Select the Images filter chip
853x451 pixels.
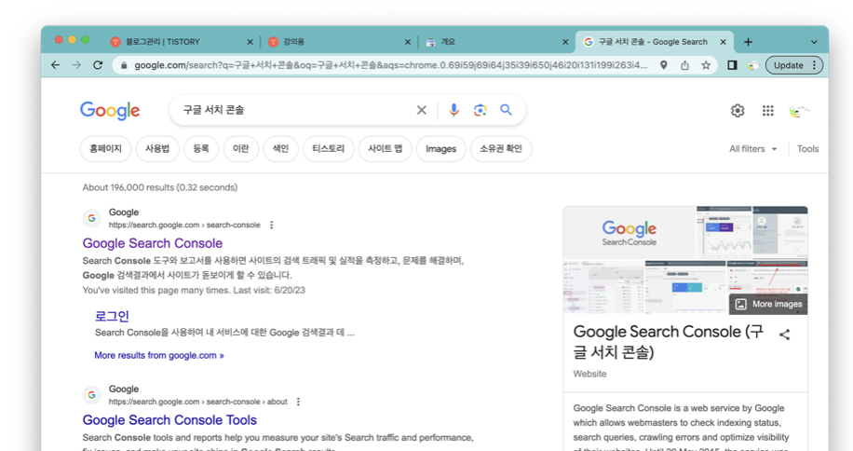441,149
